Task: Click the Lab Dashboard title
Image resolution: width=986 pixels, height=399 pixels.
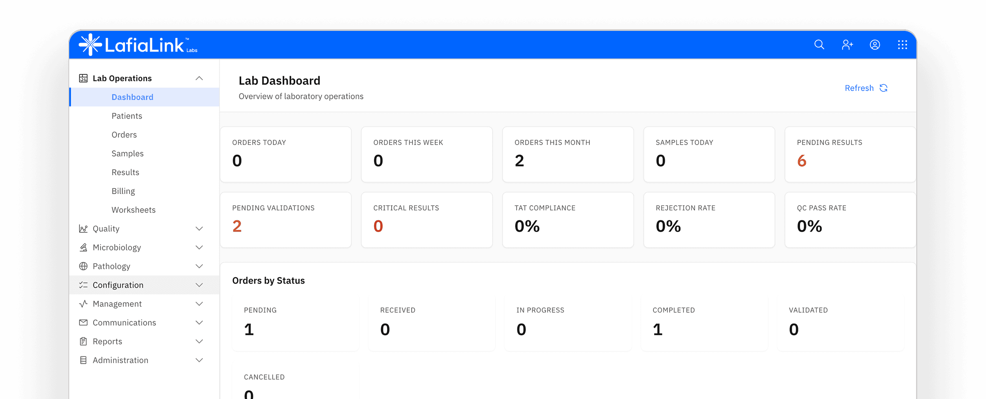Action: [280, 81]
